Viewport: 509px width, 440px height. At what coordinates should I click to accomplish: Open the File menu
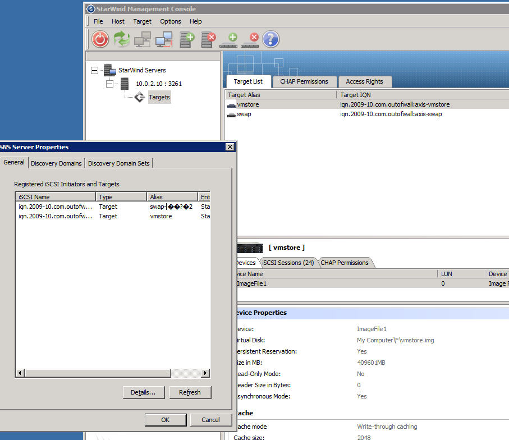(x=98, y=21)
